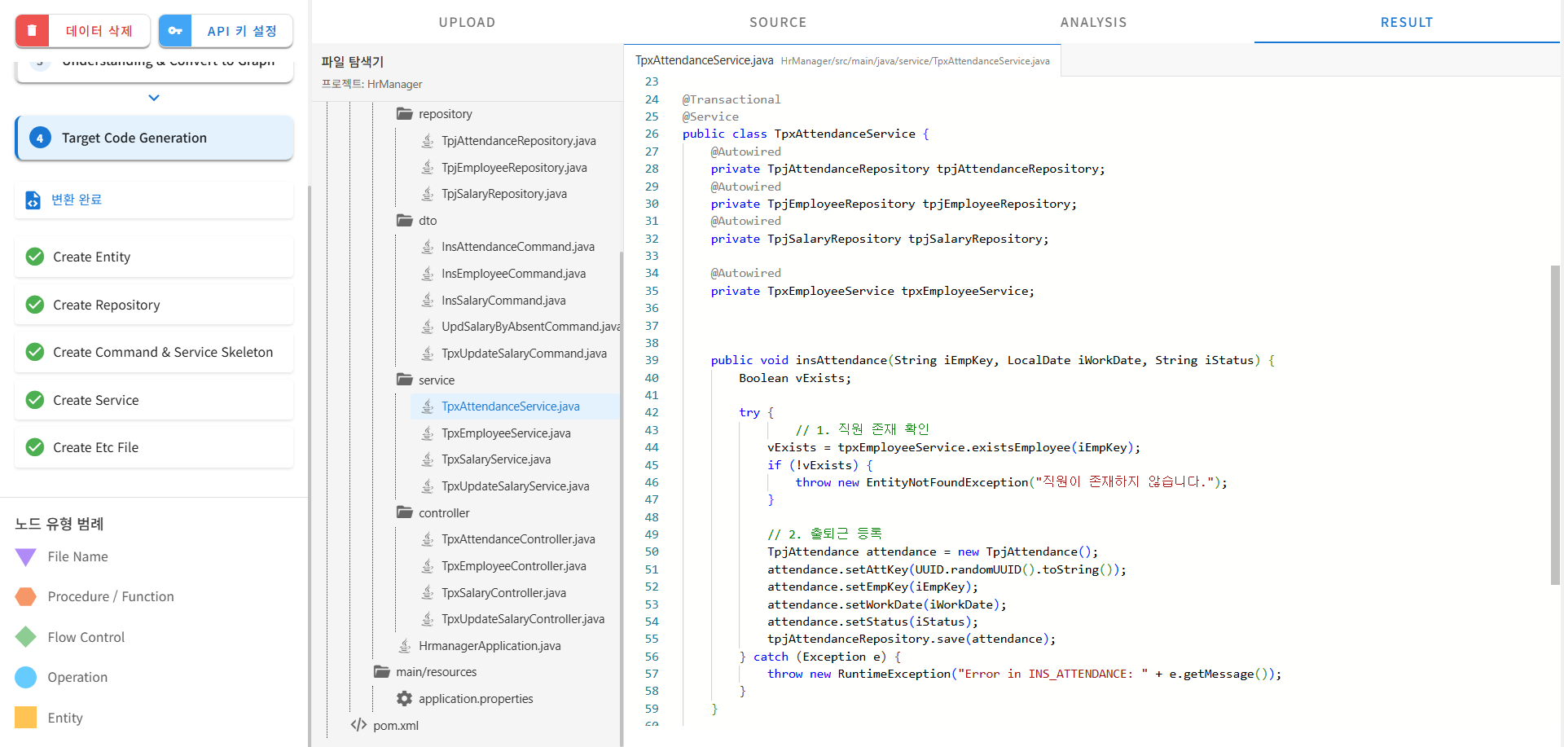Click the green check next to Create Service
This screenshot has width=1564, height=747.
35,400
